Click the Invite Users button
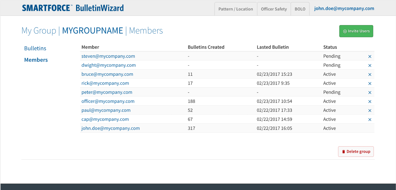The height and width of the screenshot is (190, 396). [x=356, y=31]
